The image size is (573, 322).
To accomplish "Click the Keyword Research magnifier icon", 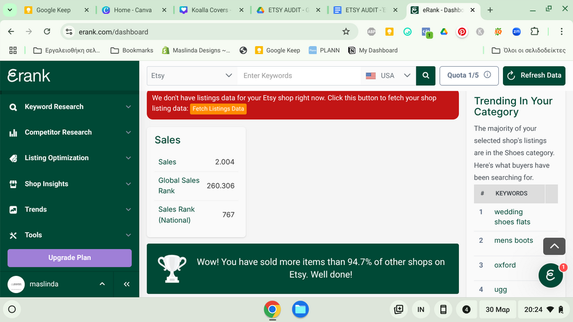I will [13, 107].
